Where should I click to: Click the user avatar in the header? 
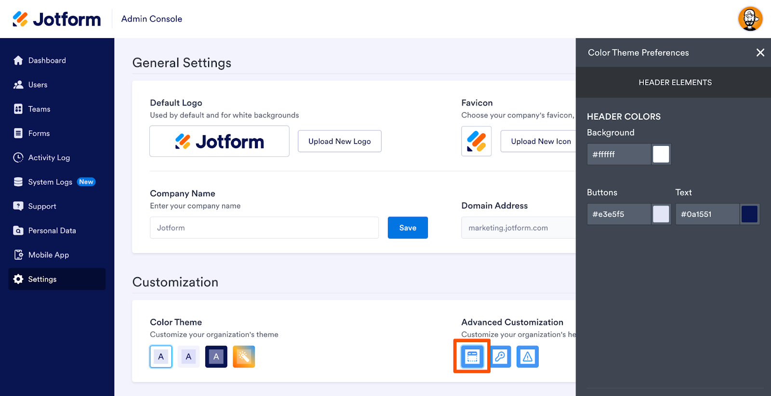point(750,19)
